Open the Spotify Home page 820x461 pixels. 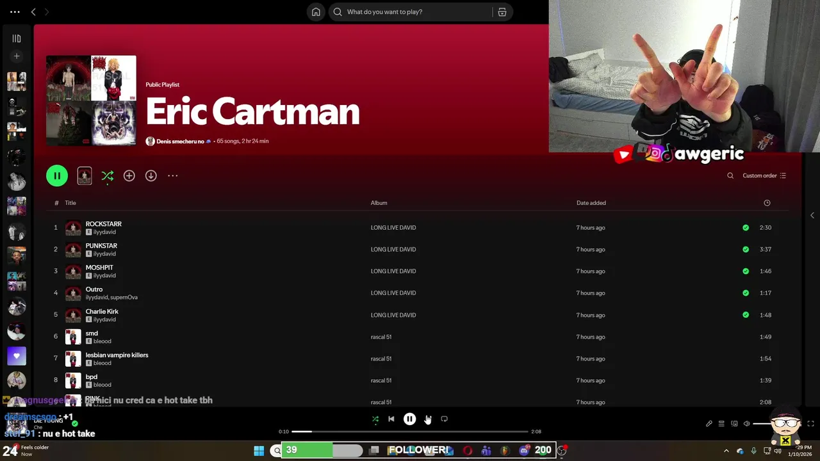(x=316, y=12)
